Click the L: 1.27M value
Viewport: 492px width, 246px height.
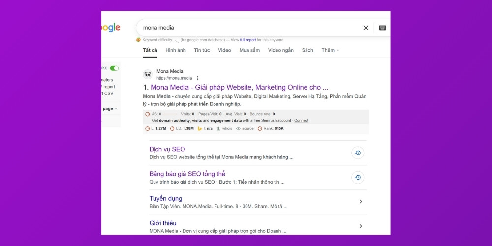159,128
